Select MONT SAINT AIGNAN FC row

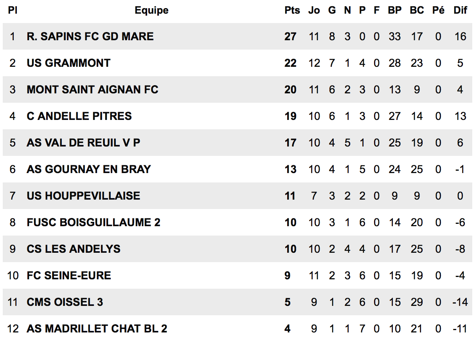pyautogui.click(x=238, y=89)
